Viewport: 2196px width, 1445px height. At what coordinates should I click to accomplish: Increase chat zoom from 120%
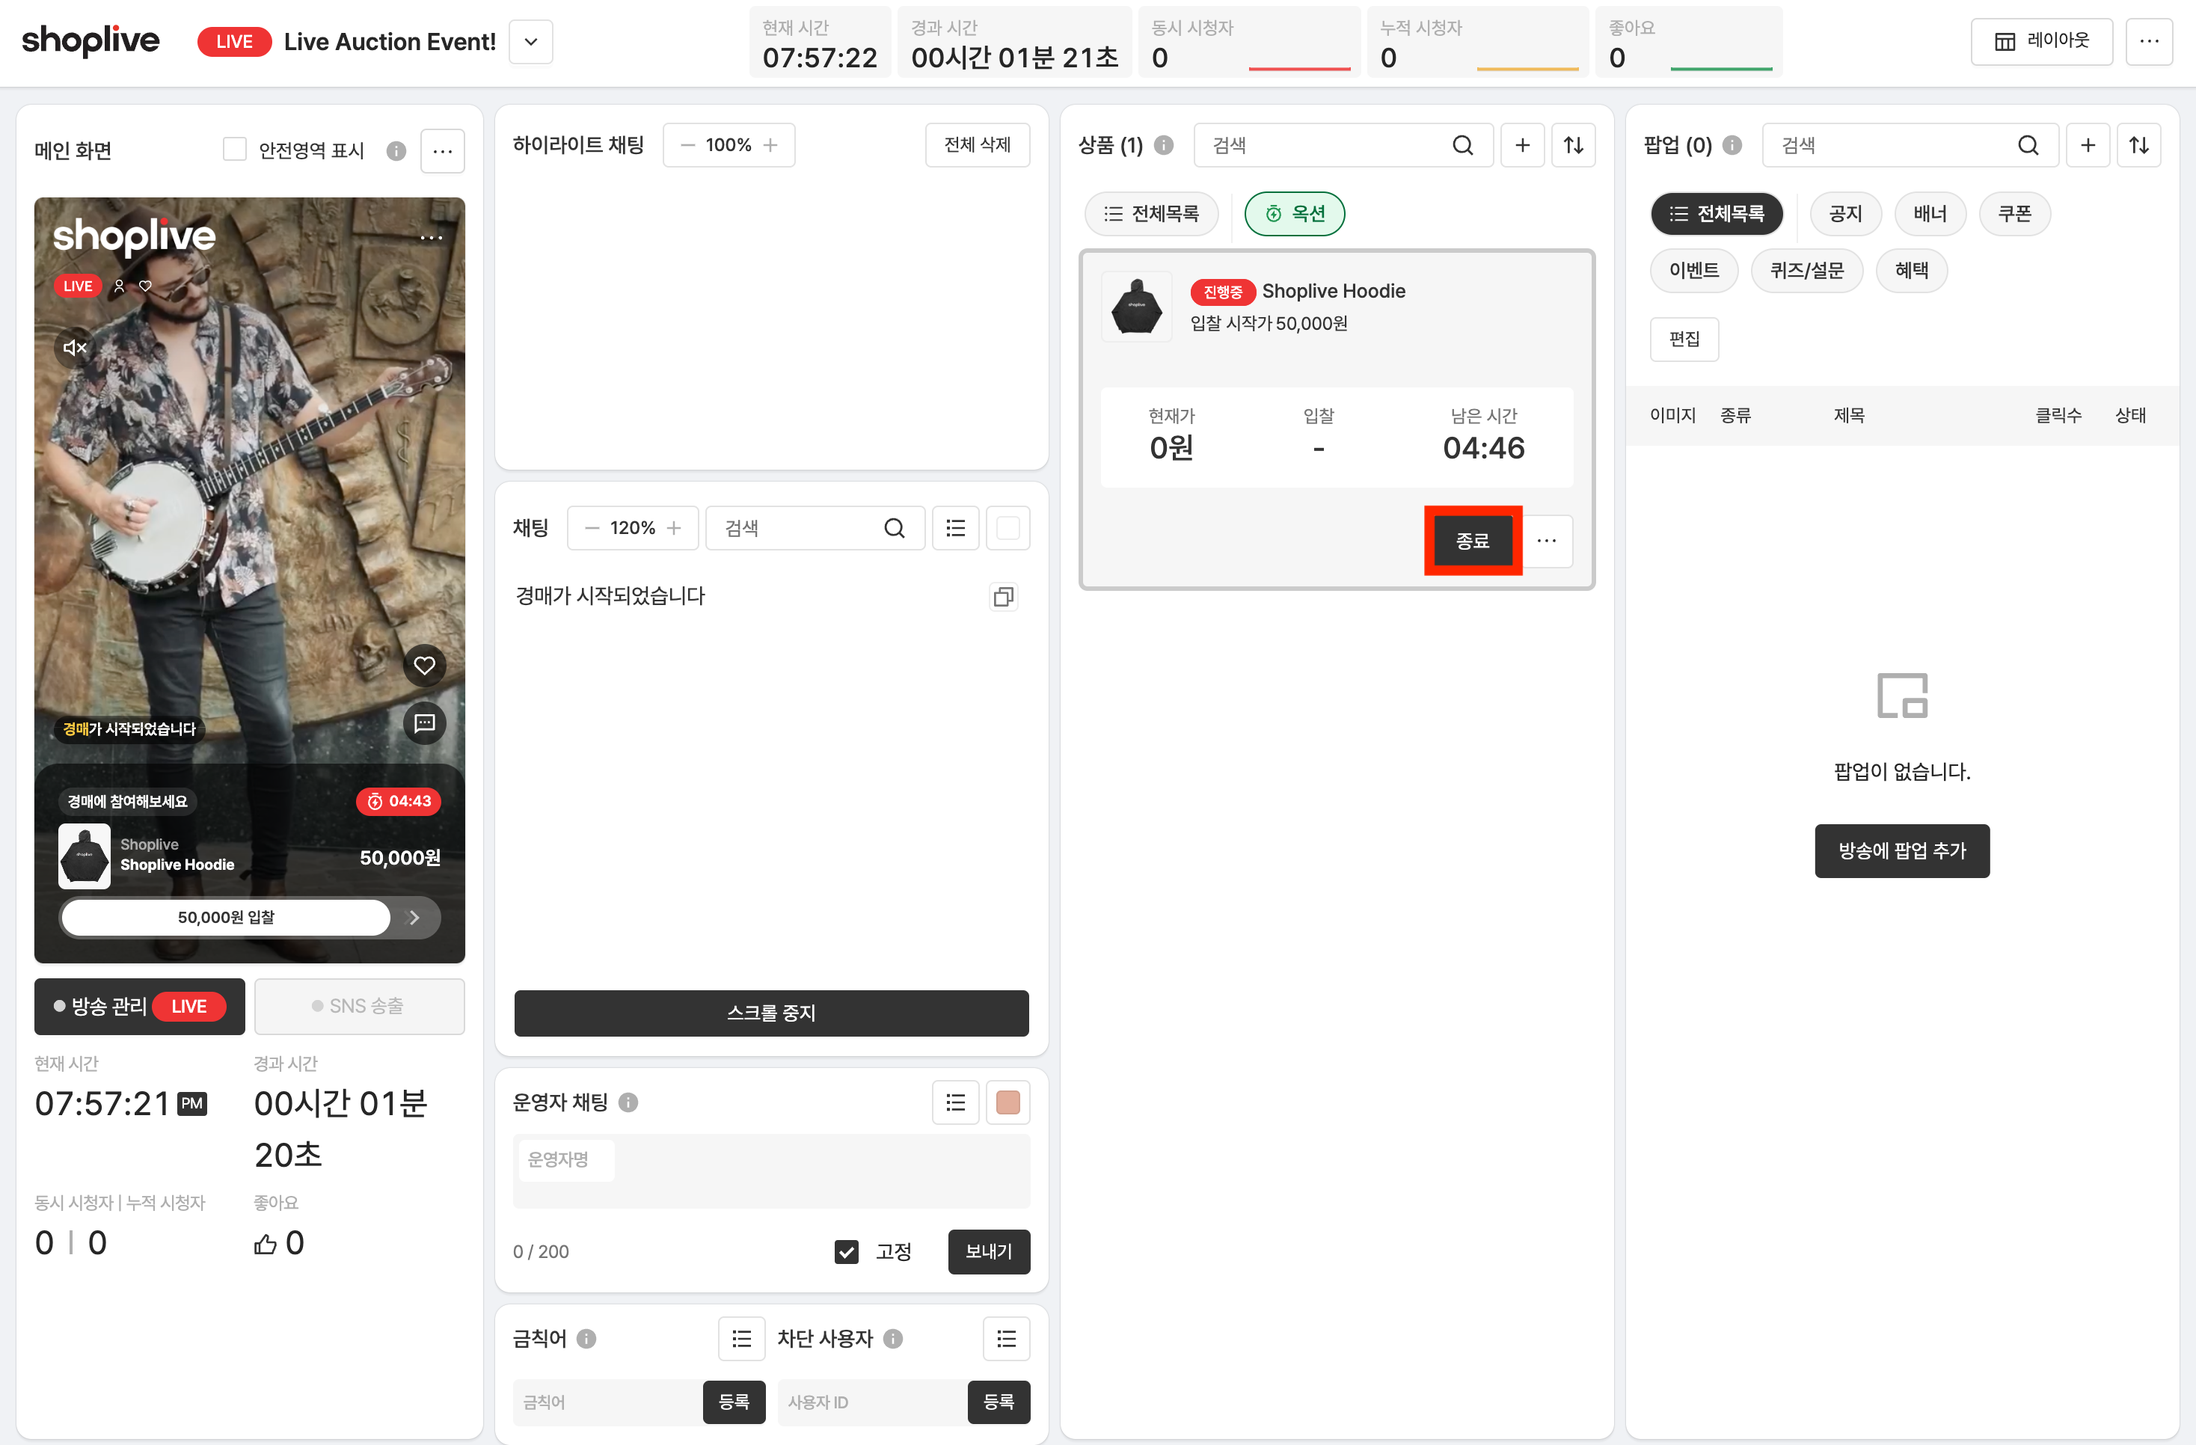[x=674, y=528]
